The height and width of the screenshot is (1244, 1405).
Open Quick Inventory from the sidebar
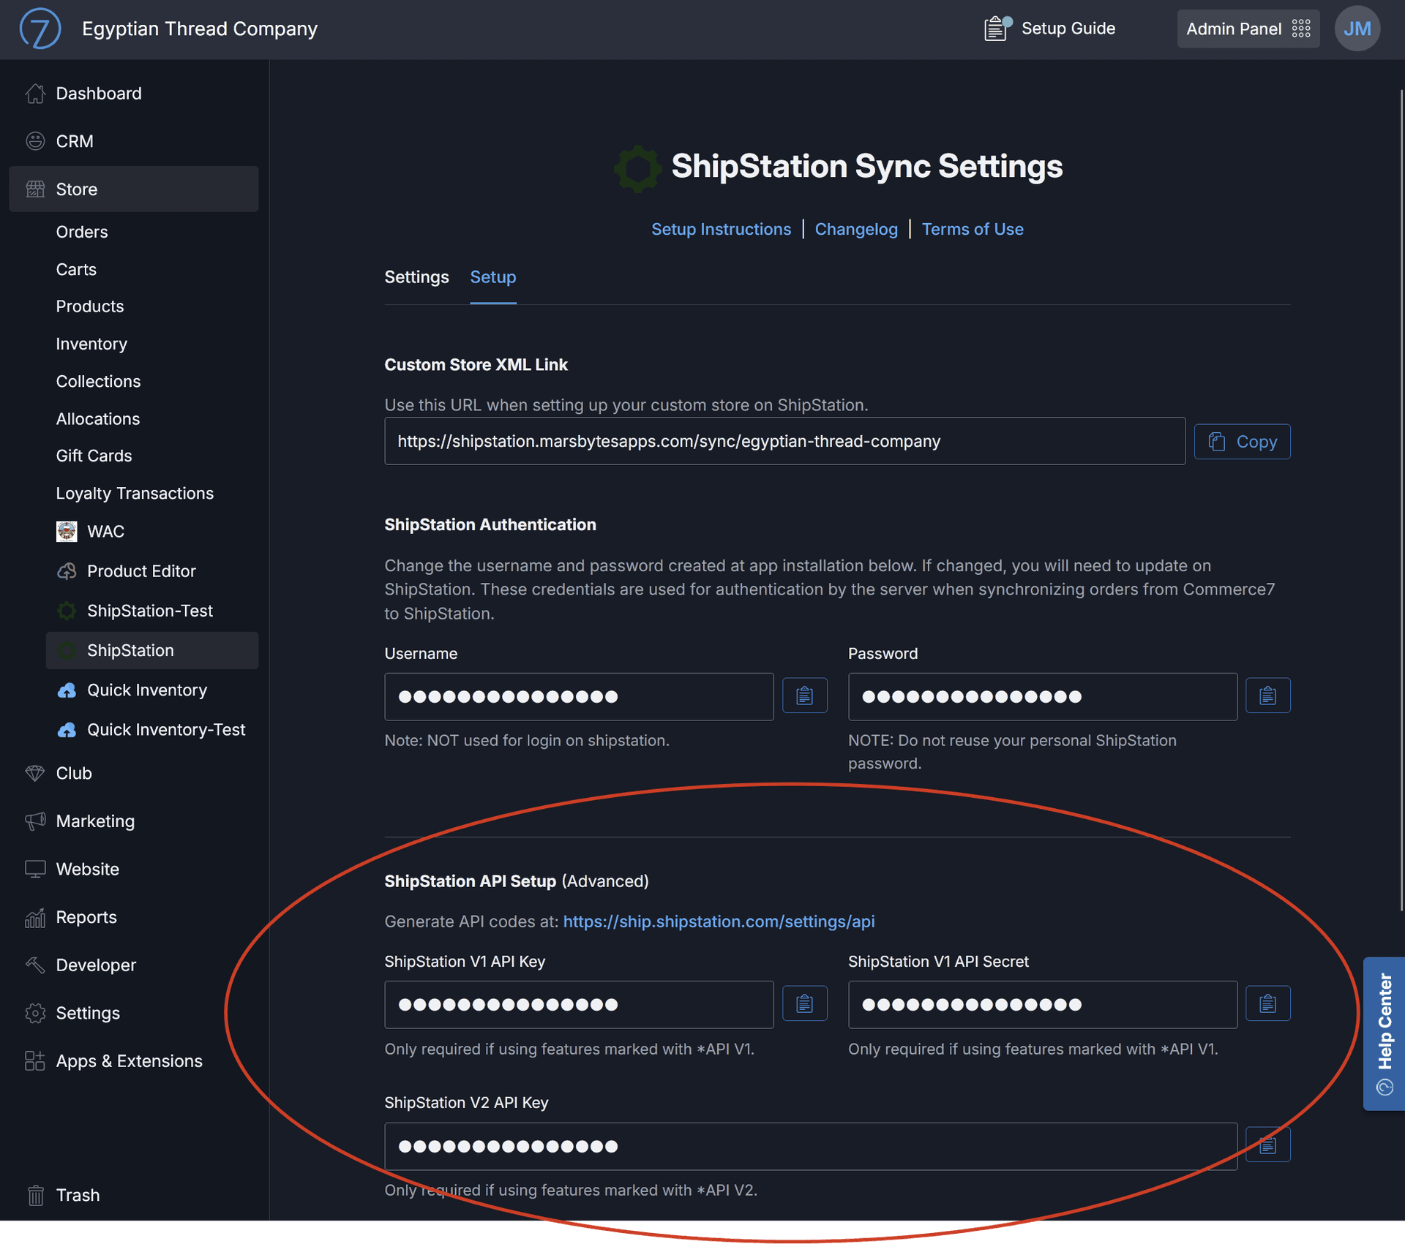[146, 690]
